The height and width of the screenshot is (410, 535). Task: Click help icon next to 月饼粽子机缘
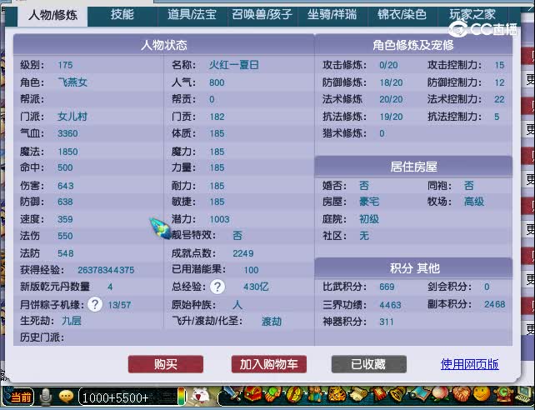pos(95,304)
